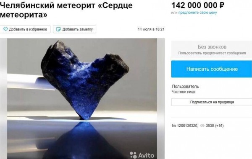This screenshot has height=159, width=252.
Task: Subscribe via Подписаться на продавца button
Action: (x=212, y=102)
